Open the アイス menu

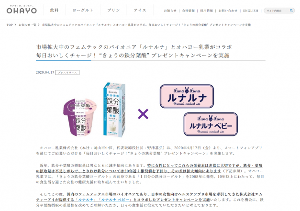(x=140, y=11)
